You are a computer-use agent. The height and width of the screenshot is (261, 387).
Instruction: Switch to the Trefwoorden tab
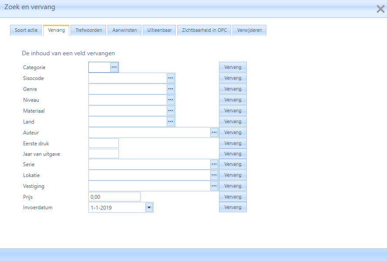tap(89, 30)
